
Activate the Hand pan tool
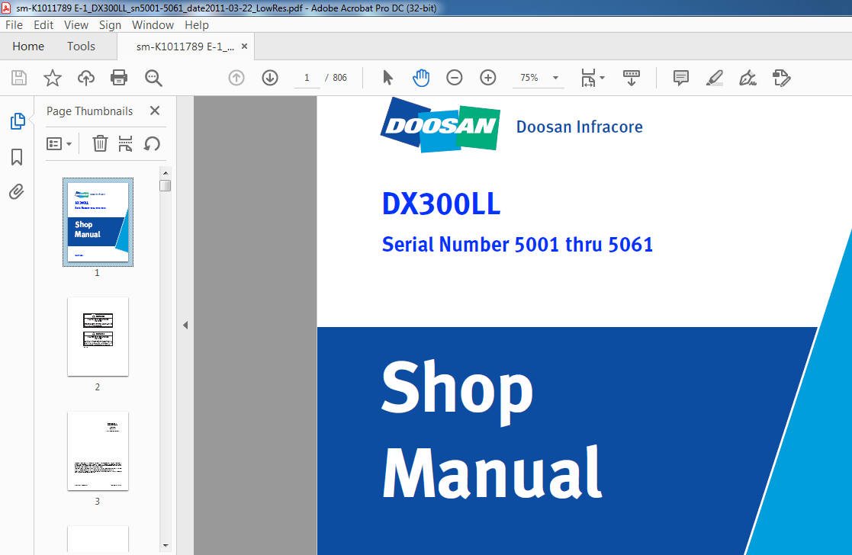420,78
